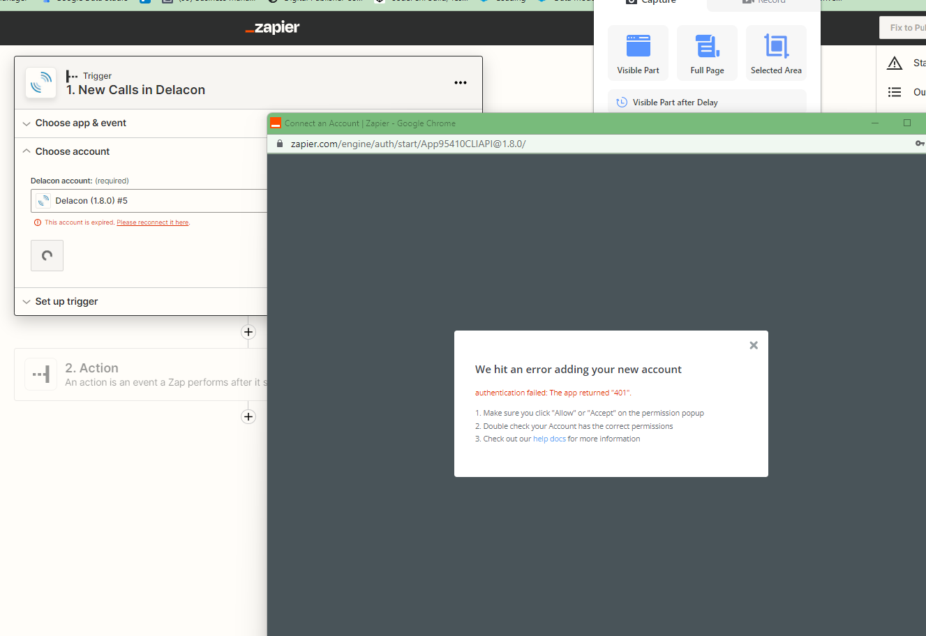Add a step with the plus below Action
926x636 pixels.
pos(248,416)
